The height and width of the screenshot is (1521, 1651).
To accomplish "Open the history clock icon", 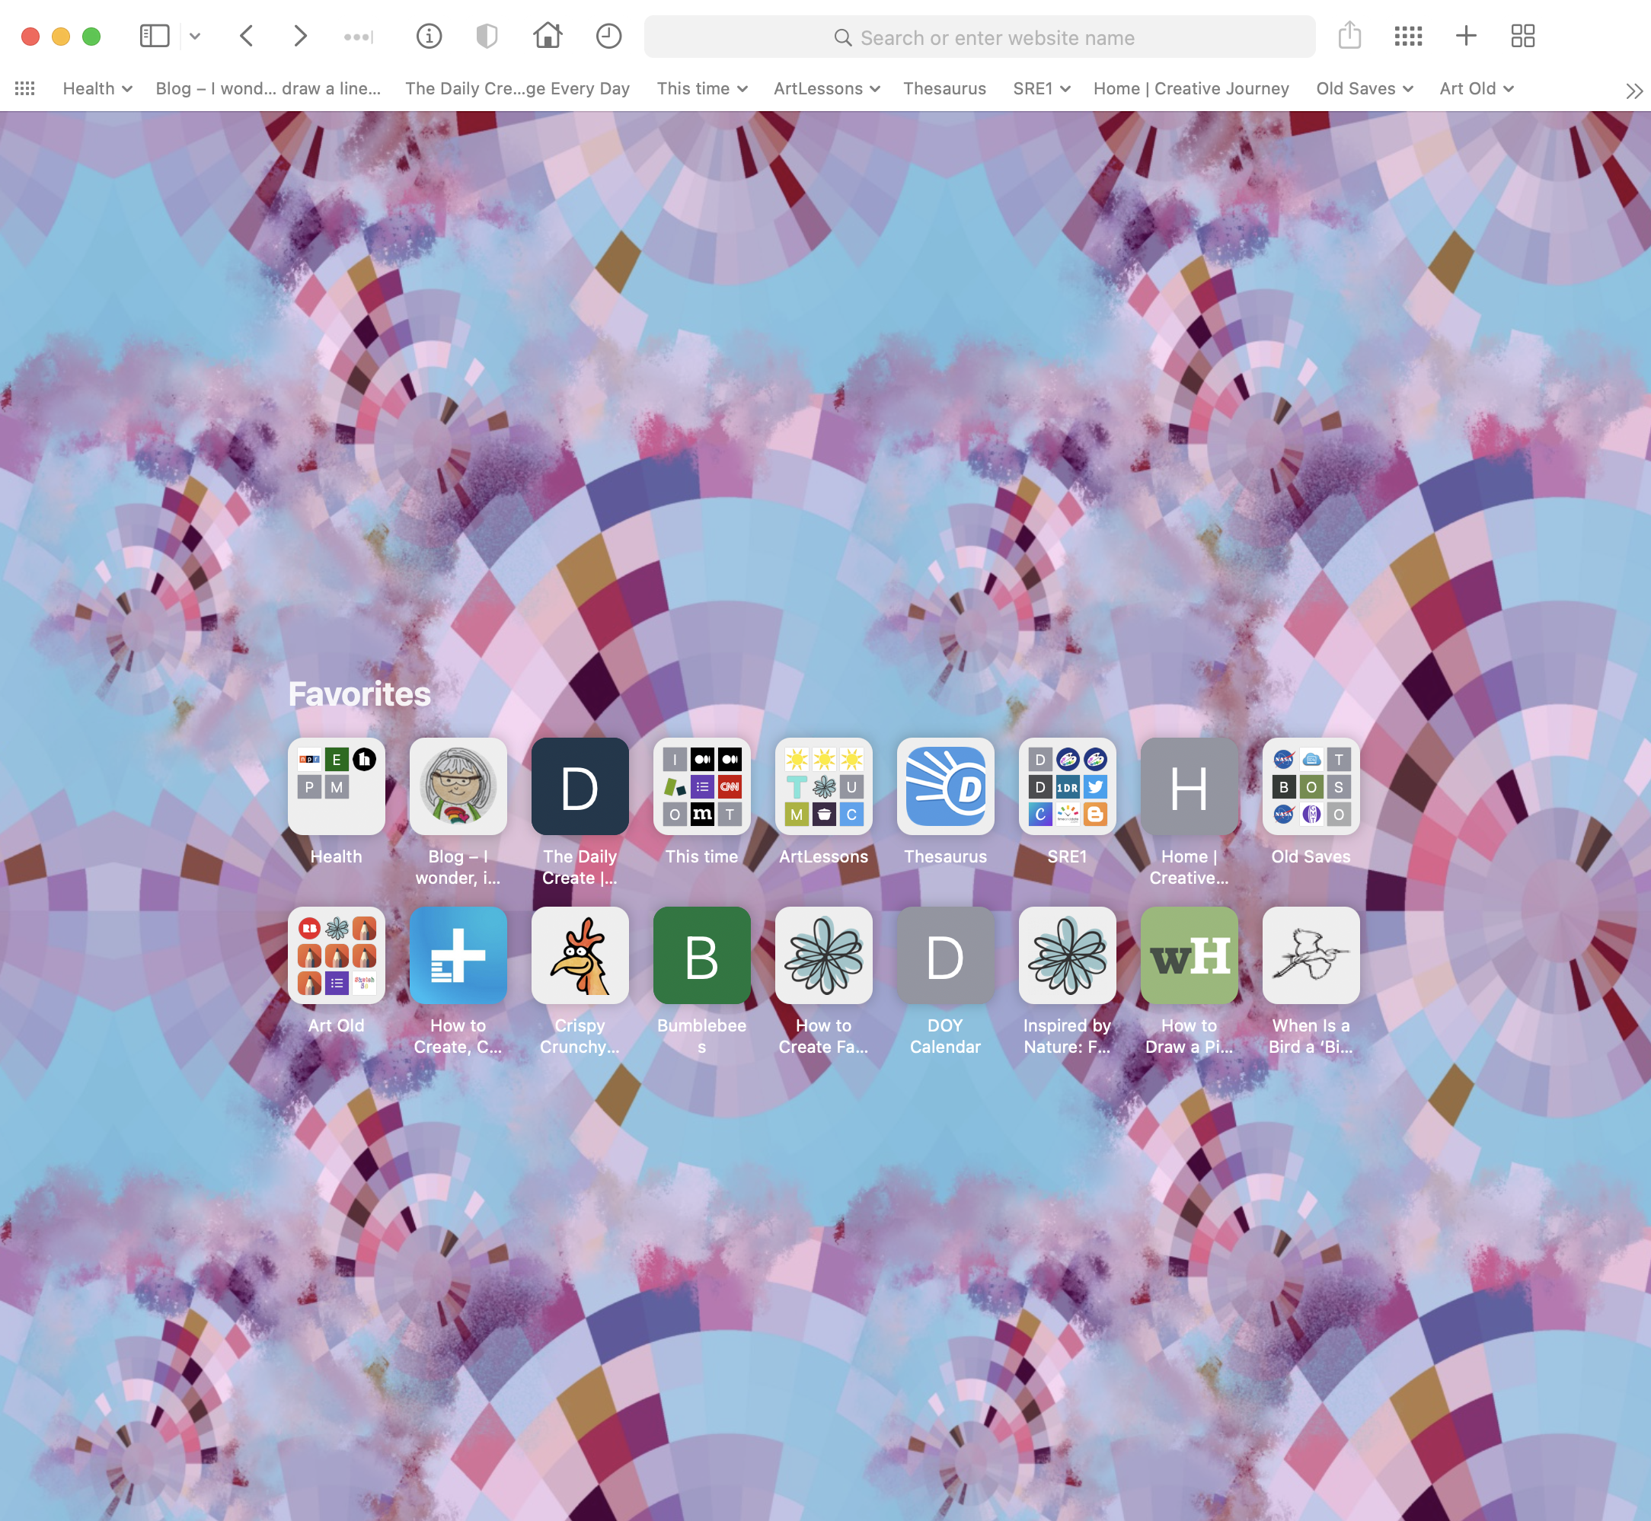I will coord(608,37).
